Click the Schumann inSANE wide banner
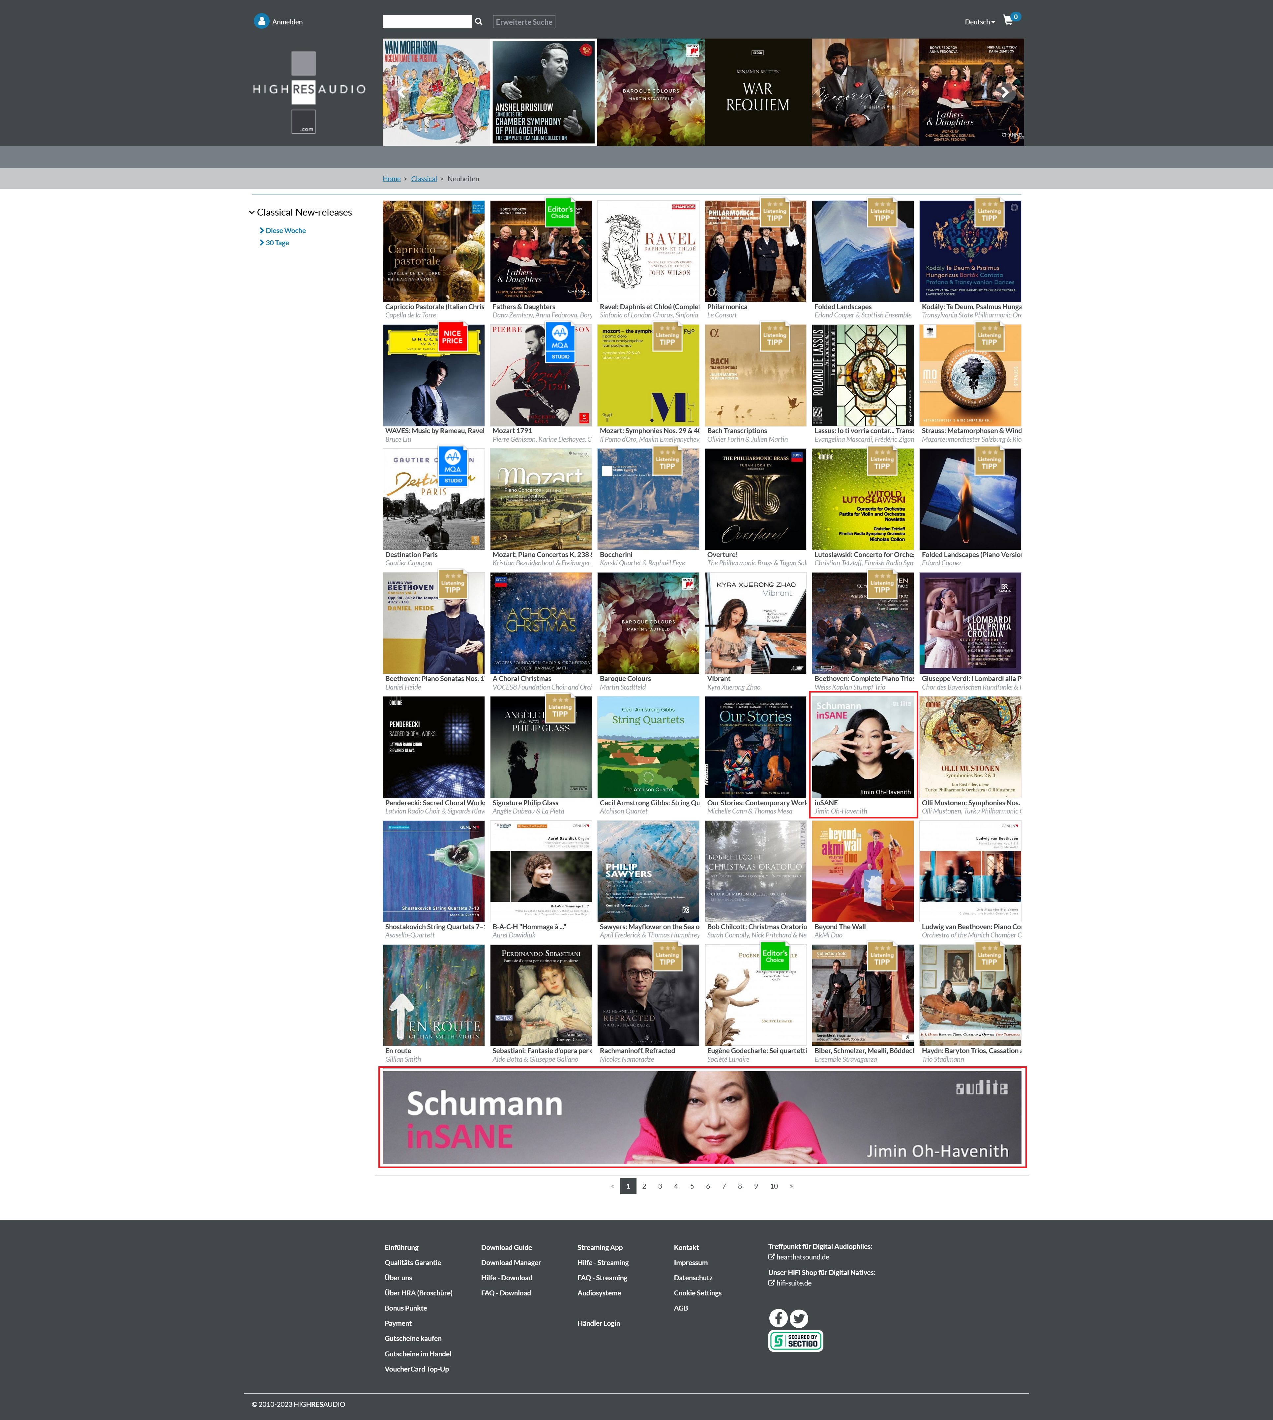This screenshot has height=1420, width=1273. (702, 1117)
